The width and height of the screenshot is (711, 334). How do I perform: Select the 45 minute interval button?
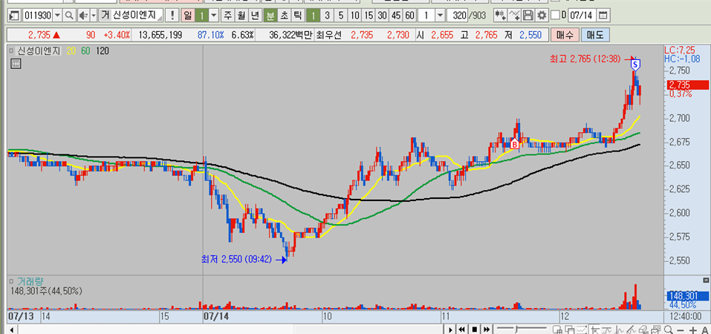click(x=396, y=16)
